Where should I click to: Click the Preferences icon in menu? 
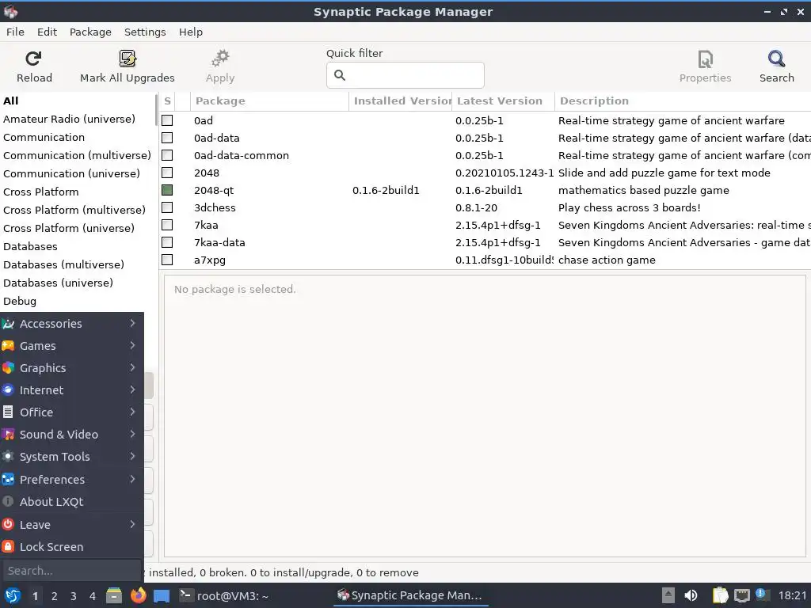coord(8,479)
